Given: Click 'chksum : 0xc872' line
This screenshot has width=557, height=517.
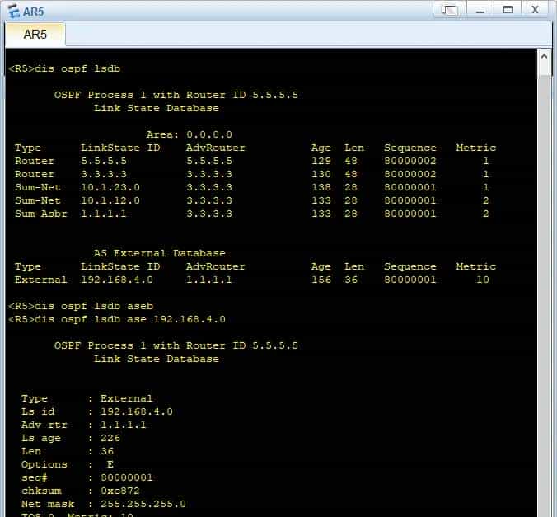Looking at the screenshot, I should (80, 491).
